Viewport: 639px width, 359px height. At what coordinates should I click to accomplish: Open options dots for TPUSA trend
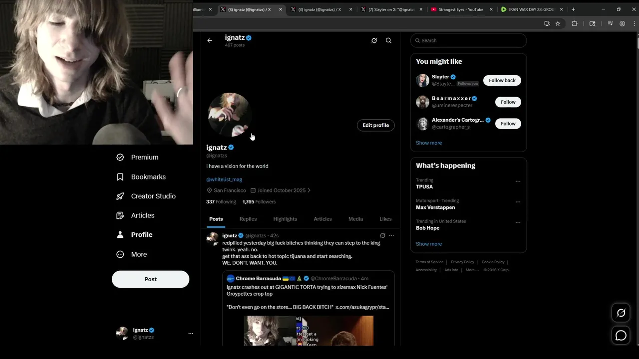coord(518,181)
